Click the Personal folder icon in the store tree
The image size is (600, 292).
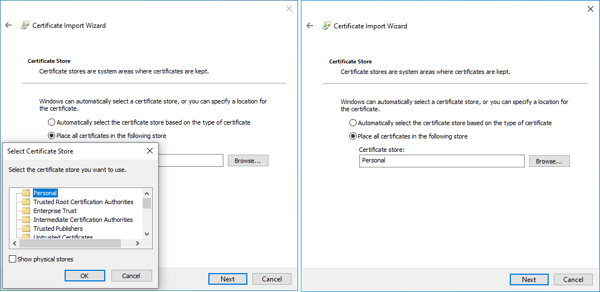pos(26,193)
